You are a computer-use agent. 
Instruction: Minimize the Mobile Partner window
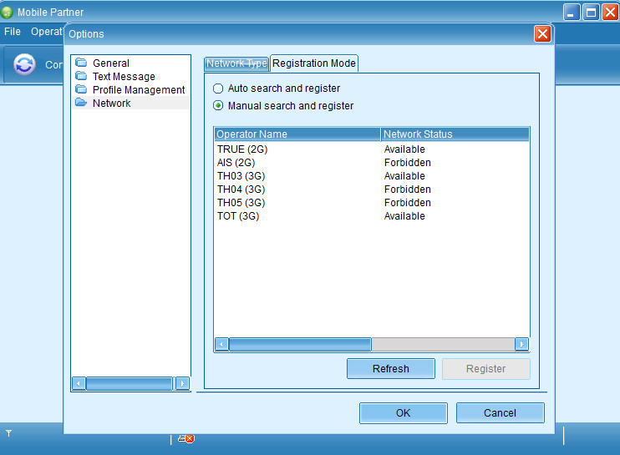coord(572,13)
